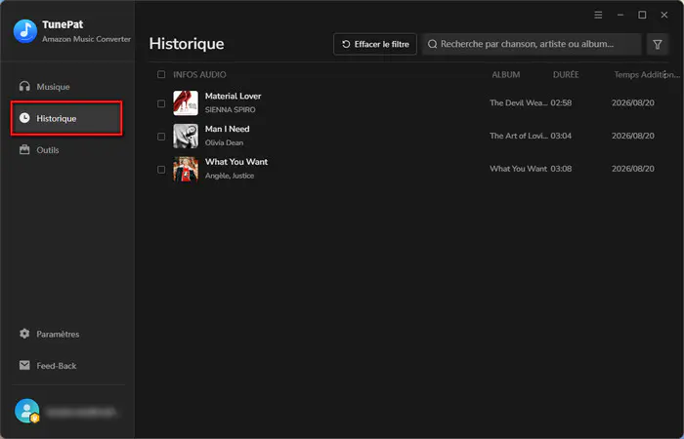Open the user account avatar
This screenshot has height=439, width=684.
tap(27, 411)
